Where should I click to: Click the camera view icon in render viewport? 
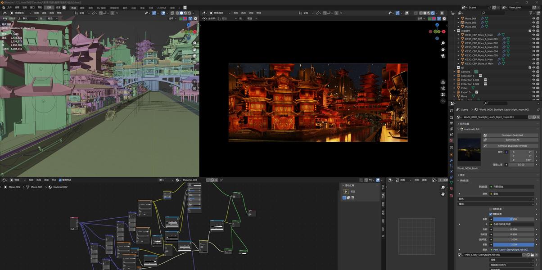tap(443, 56)
